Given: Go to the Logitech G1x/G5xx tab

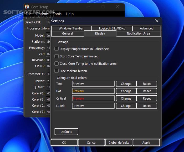Looking at the screenshot, I should pyautogui.click(x=112, y=28).
